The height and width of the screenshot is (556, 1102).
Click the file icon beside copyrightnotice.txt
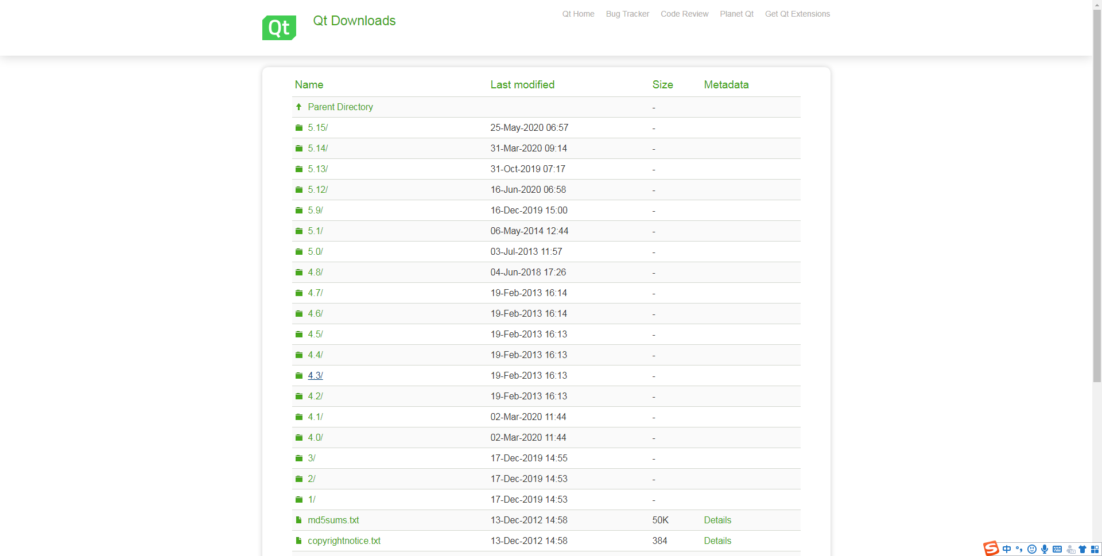(298, 541)
